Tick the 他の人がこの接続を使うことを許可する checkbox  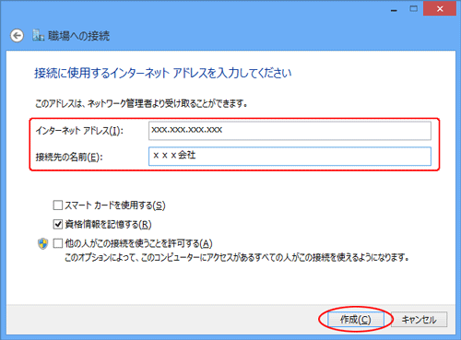pos(58,243)
